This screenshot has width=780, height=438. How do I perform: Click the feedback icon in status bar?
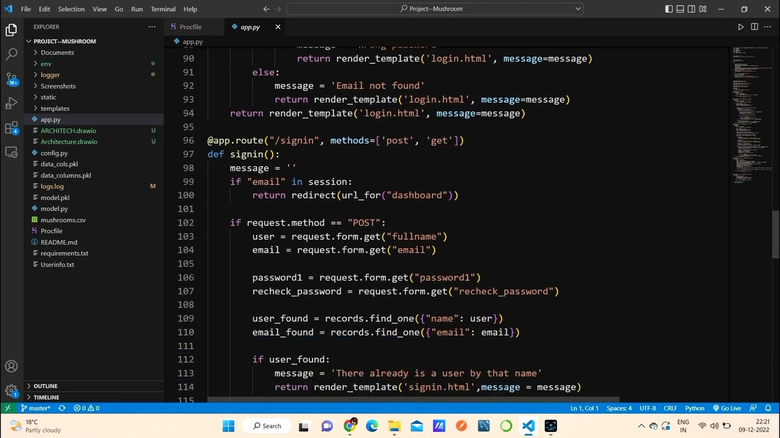(x=753, y=408)
